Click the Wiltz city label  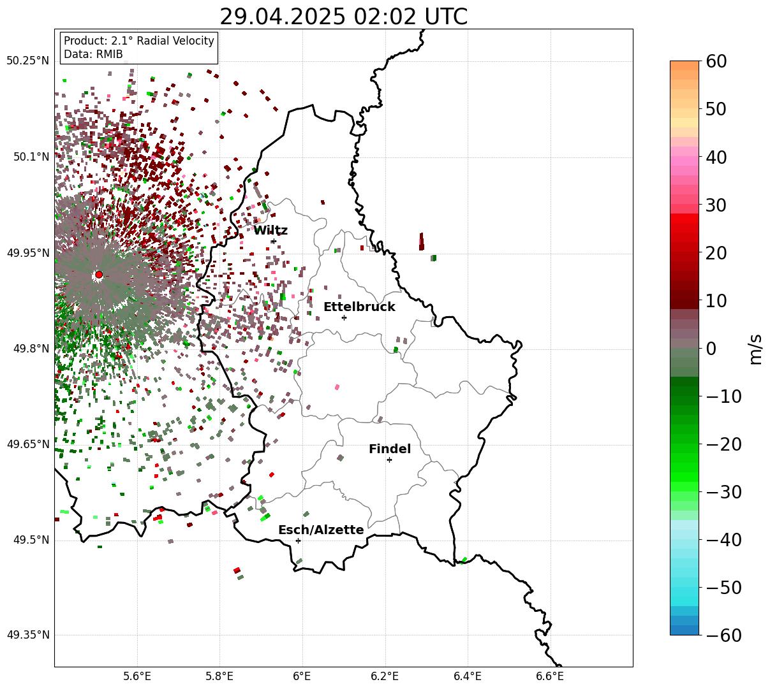tap(270, 231)
